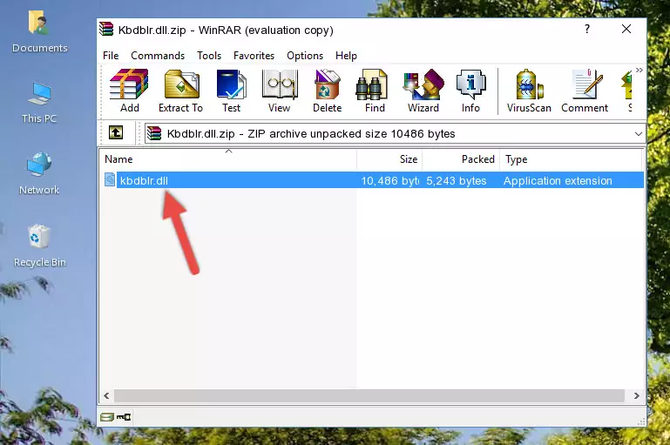The height and width of the screenshot is (445, 670).
Task: Click the horizontal scrollbar left arrow
Action: [x=106, y=395]
